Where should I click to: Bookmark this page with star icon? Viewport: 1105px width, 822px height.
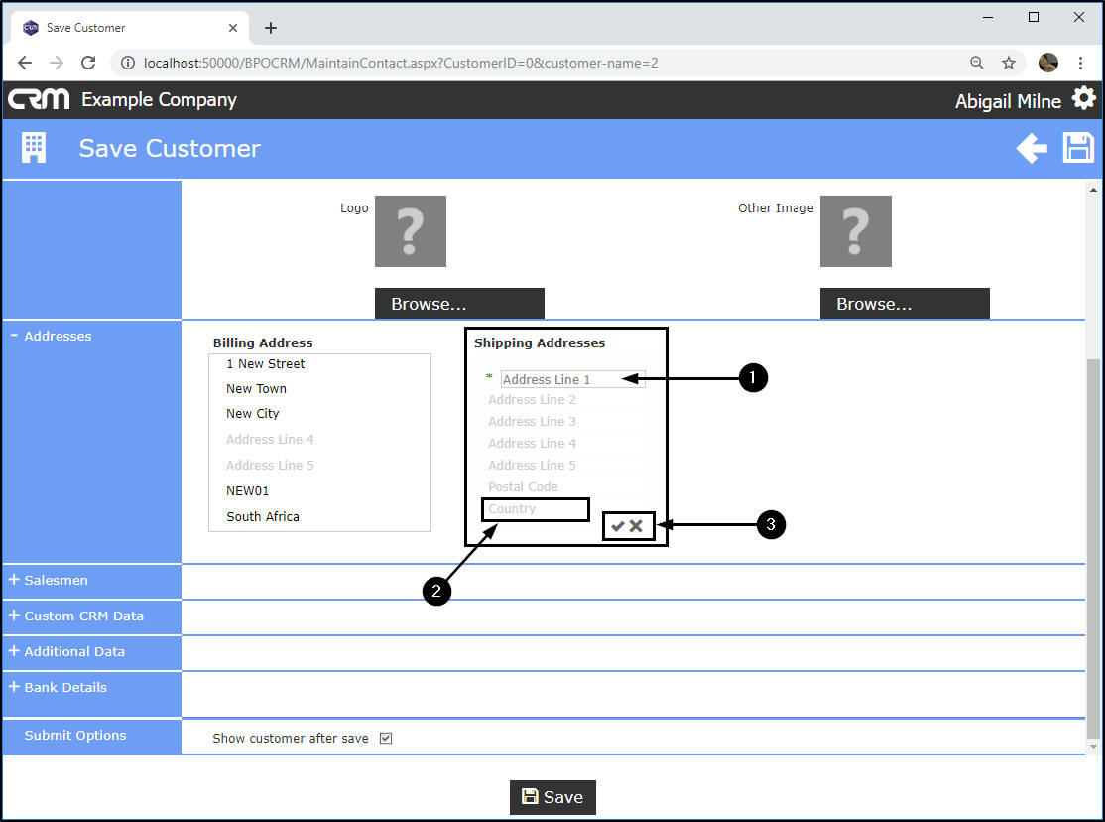[1009, 63]
